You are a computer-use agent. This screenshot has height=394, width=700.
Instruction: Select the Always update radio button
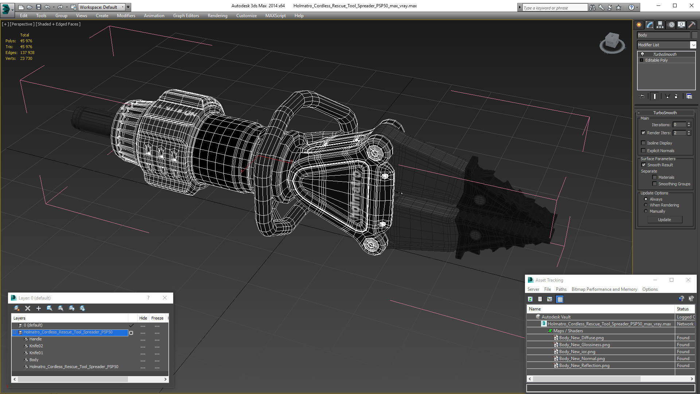(646, 199)
